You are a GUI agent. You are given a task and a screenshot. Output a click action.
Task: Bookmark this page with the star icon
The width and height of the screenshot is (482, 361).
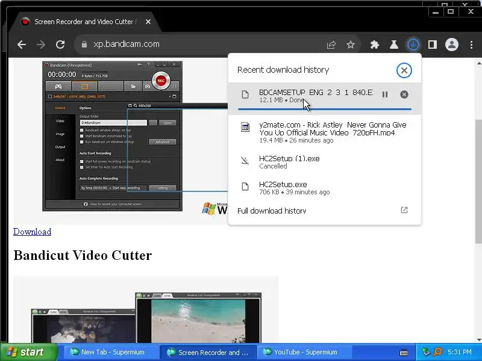point(351,45)
